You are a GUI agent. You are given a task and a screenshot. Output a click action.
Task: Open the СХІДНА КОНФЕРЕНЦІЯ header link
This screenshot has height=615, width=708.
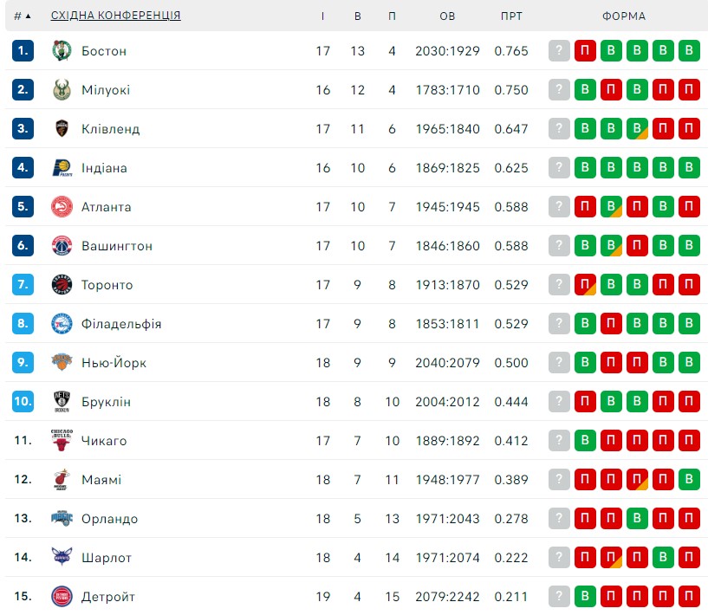(x=115, y=16)
